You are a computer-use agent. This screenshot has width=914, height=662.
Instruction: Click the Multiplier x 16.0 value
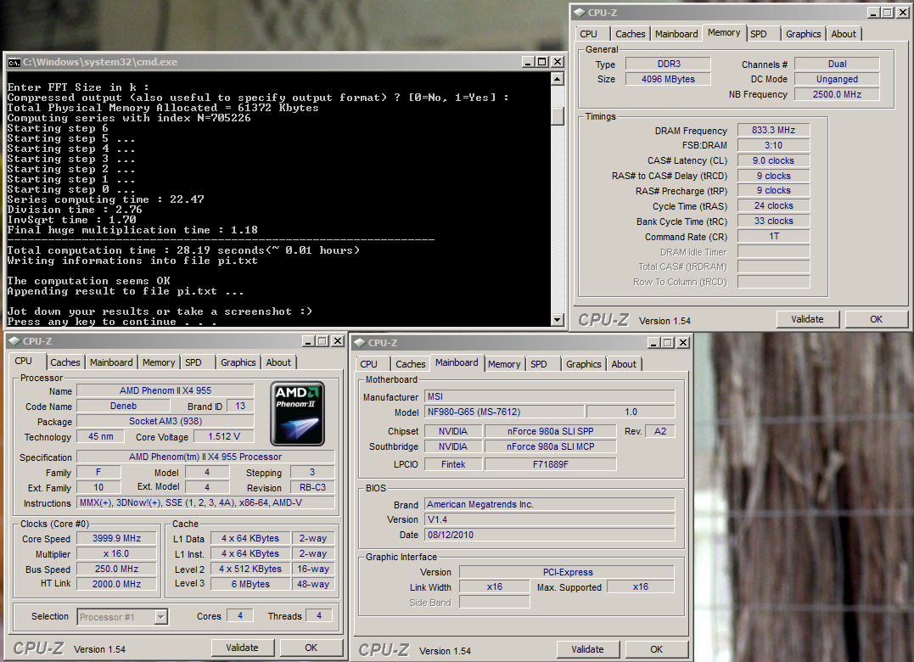(x=116, y=554)
